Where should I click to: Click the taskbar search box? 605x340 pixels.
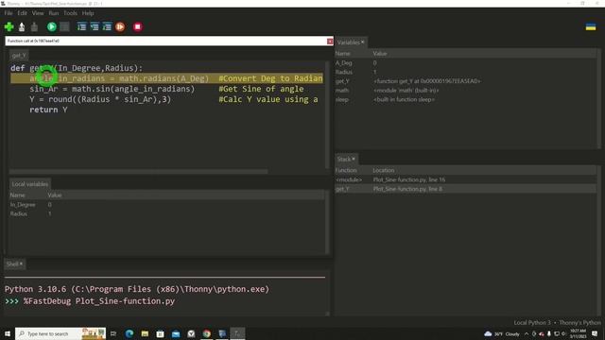60,333
